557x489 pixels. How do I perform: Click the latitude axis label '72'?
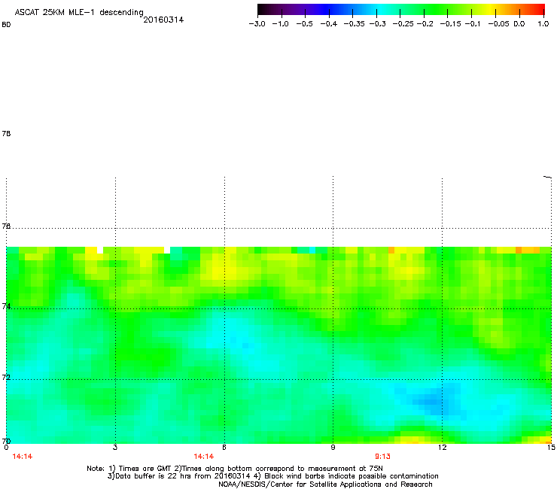tap(6, 377)
